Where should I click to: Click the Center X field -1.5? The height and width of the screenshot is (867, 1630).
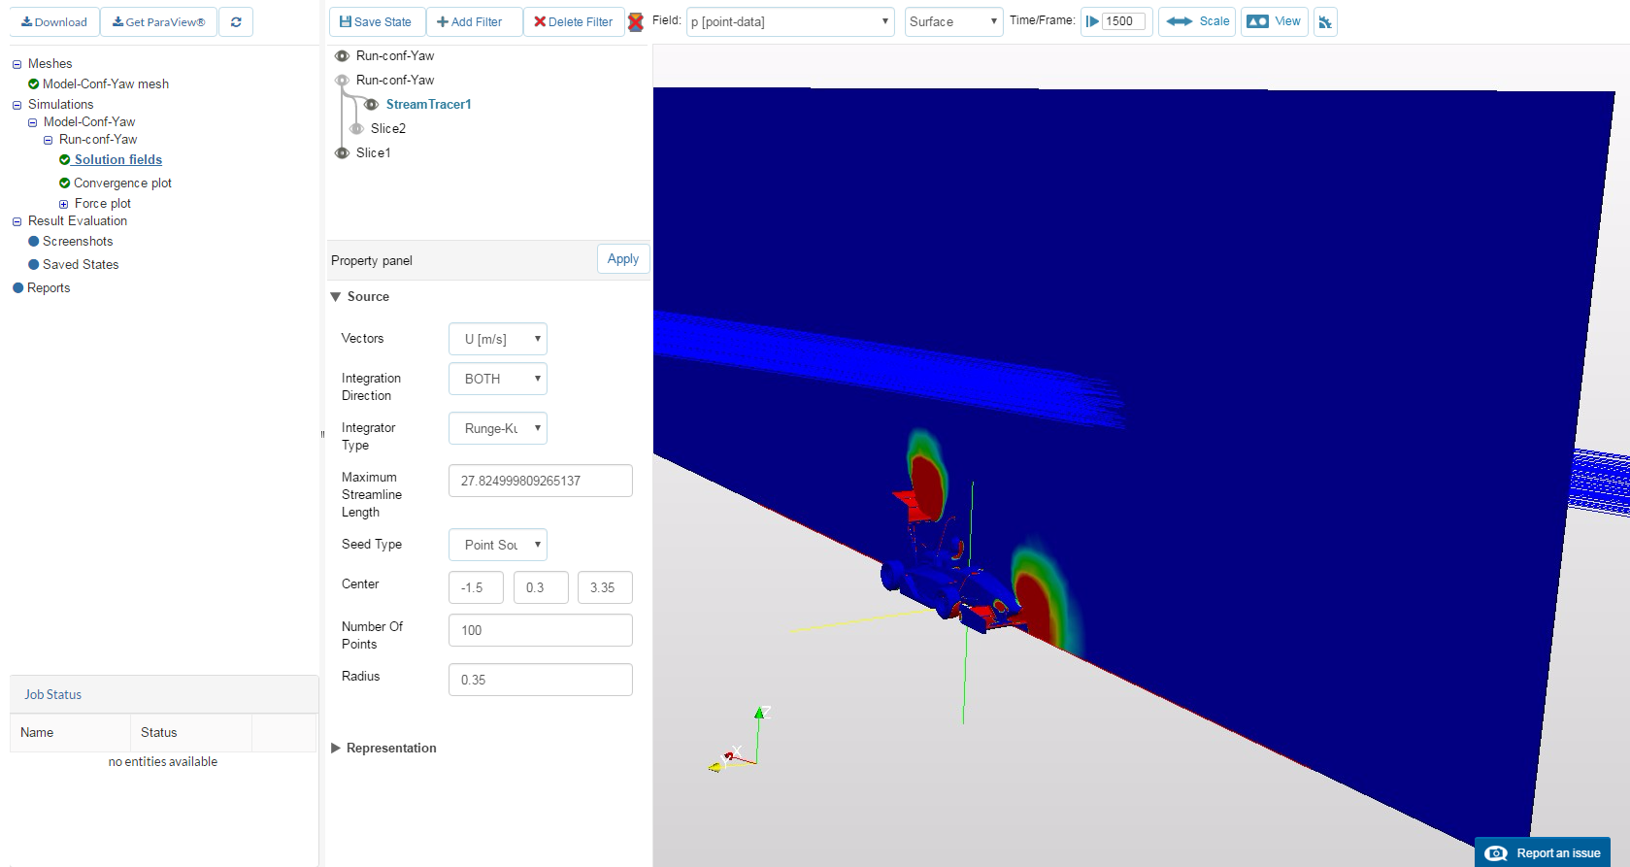[476, 587]
